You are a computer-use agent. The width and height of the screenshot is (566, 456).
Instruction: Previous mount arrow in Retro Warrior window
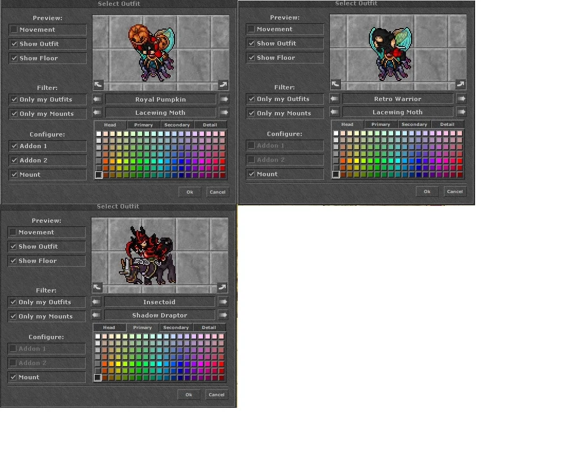[x=335, y=112]
